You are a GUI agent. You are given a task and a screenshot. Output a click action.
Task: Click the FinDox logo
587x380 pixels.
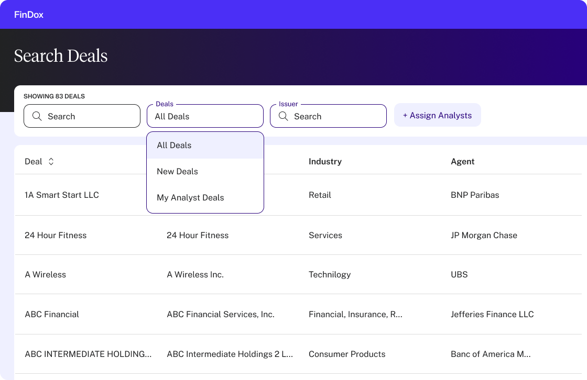coord(29,15)
